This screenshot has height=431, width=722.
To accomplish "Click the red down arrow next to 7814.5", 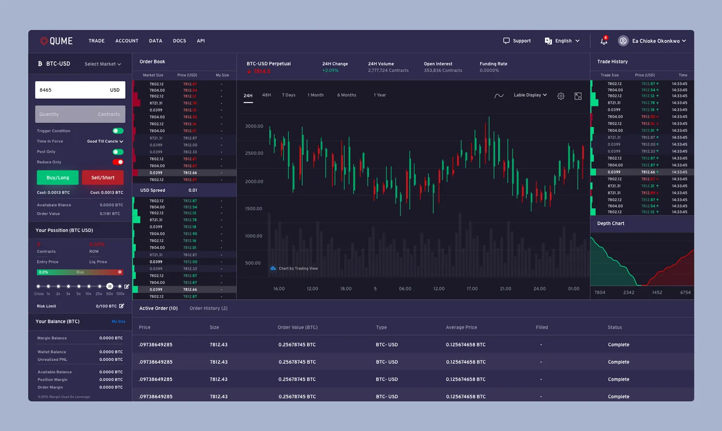I will point(249,71).
